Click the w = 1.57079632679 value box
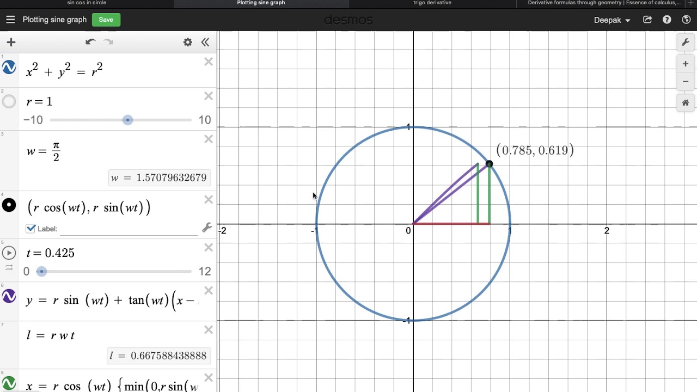 click(160, 177)
